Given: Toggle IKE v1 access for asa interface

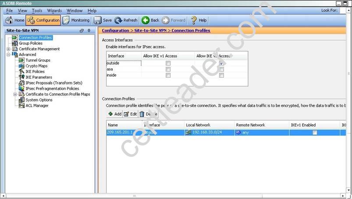Looking at the screenshot, I should pos(168,69).
